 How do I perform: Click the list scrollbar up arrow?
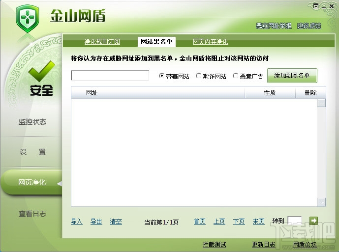[321, 103]
